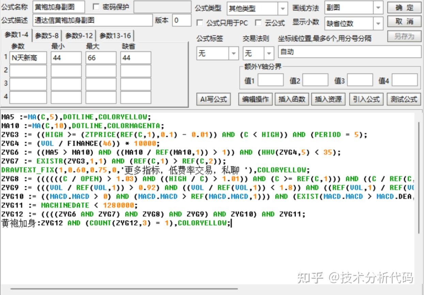
Task: Click the ZYG7 formula line
Action: [114, 161]
